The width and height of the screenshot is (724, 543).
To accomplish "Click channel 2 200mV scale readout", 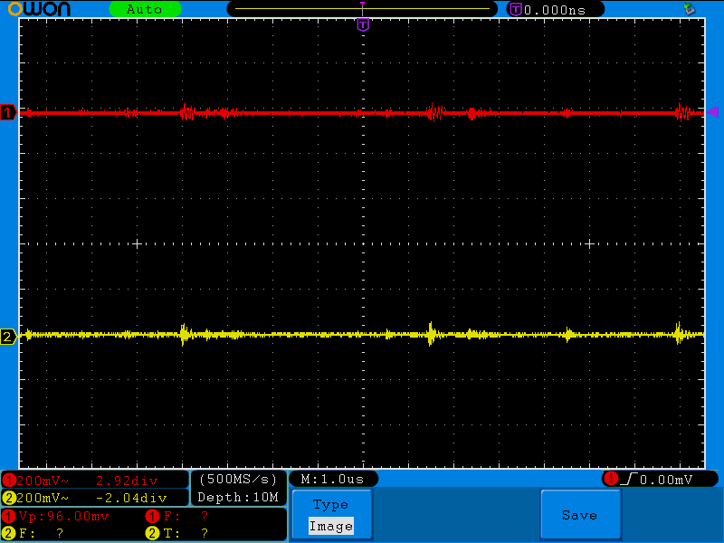I will point(43,498).
